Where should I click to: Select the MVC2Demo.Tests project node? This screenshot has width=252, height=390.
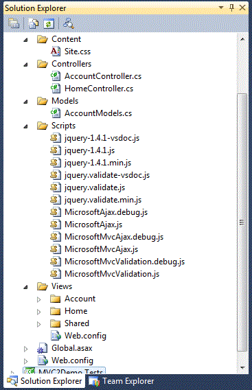pos(64,371)
